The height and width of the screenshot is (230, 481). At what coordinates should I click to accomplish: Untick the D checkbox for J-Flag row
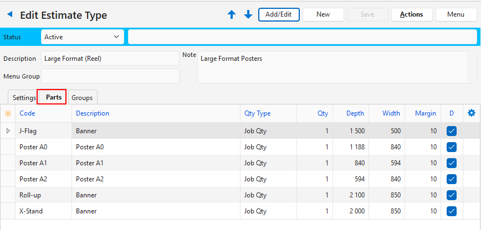[451, 131]
